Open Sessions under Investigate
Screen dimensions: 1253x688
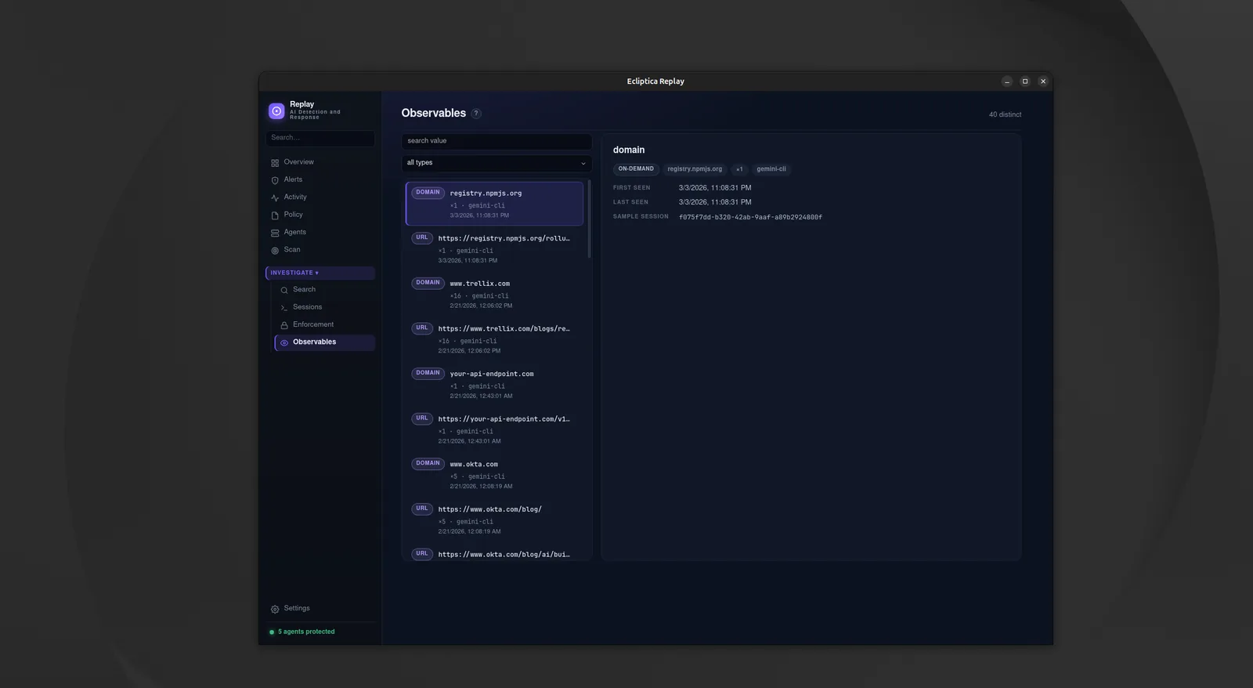[307, 307]
